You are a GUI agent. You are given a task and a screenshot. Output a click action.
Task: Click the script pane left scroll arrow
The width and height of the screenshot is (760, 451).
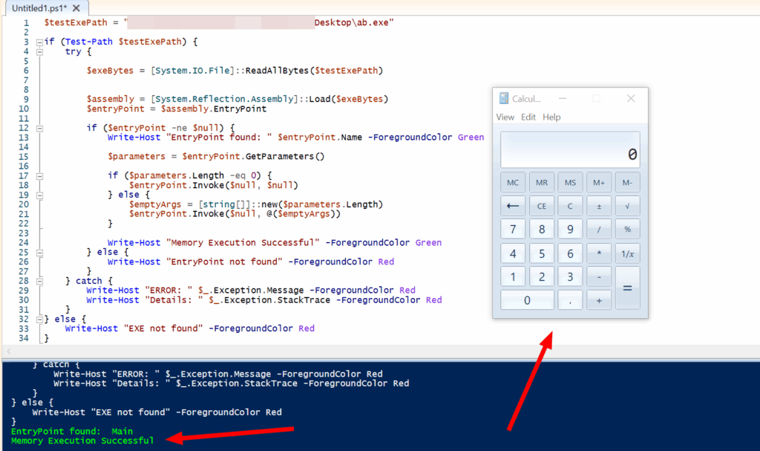coord(8,351)
